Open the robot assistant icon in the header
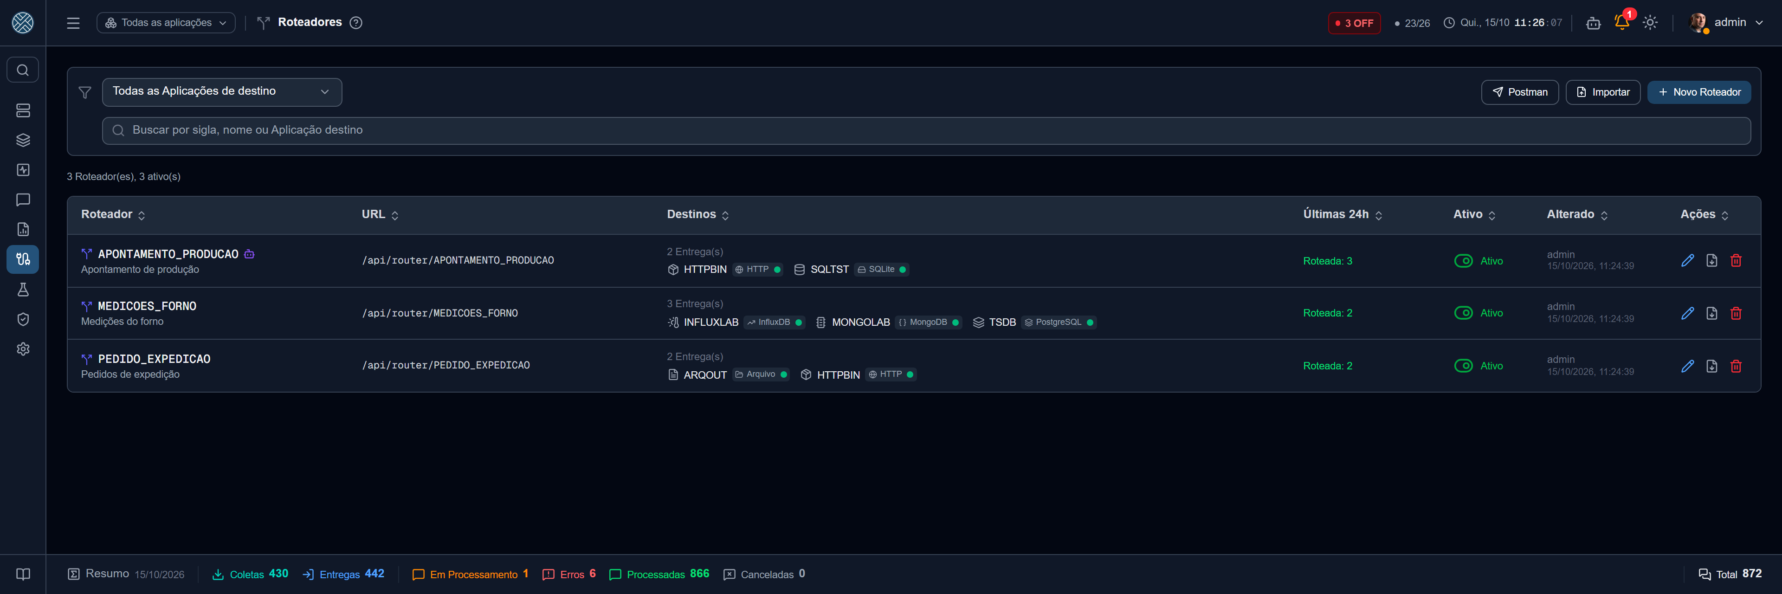The image size is (1782, 594). tap(1594, 23)
